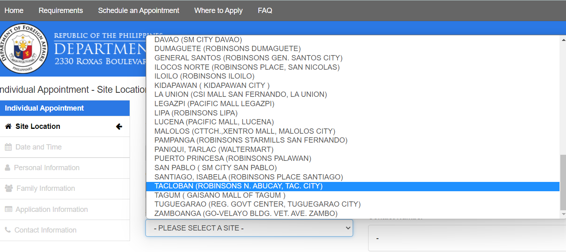Choose LEGAZPI (PACIFIC MALL LEGAZPI) option

pyautogui.click(x=353, y=104)
